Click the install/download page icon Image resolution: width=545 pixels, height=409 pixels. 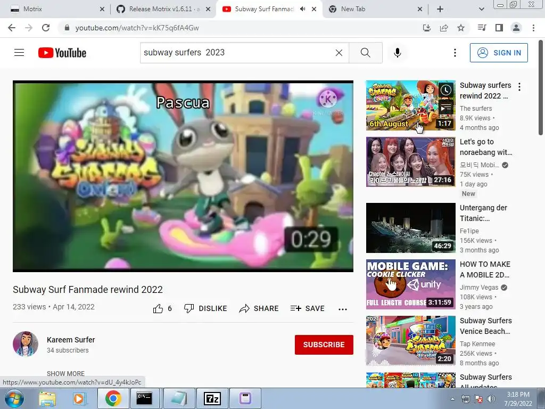click(426, 28)
